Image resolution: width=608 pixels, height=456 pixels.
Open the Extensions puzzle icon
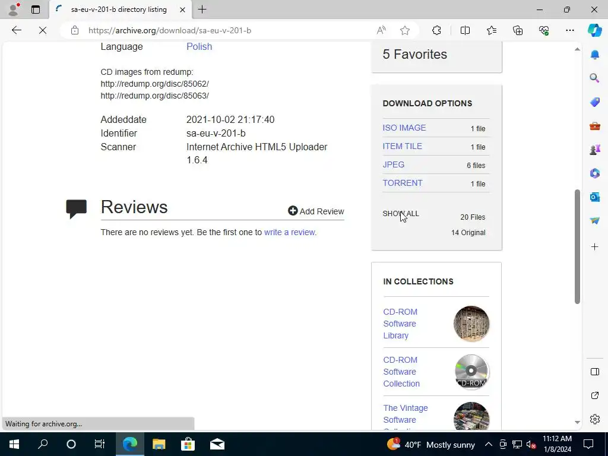pyautogui.click(x=436, y=30)
